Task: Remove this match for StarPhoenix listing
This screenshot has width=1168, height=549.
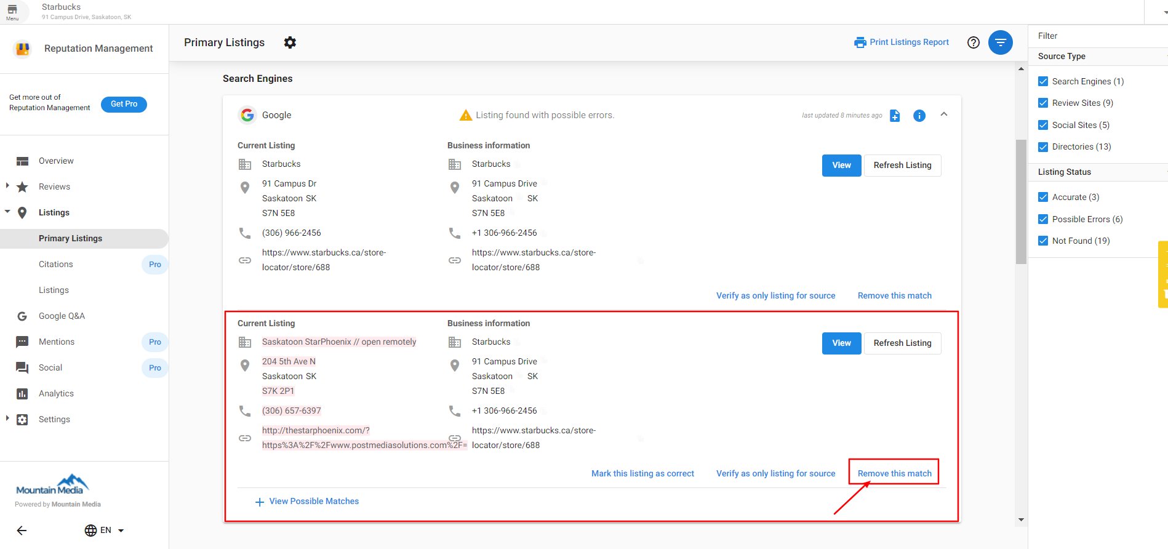Action: tap(894, 474)
